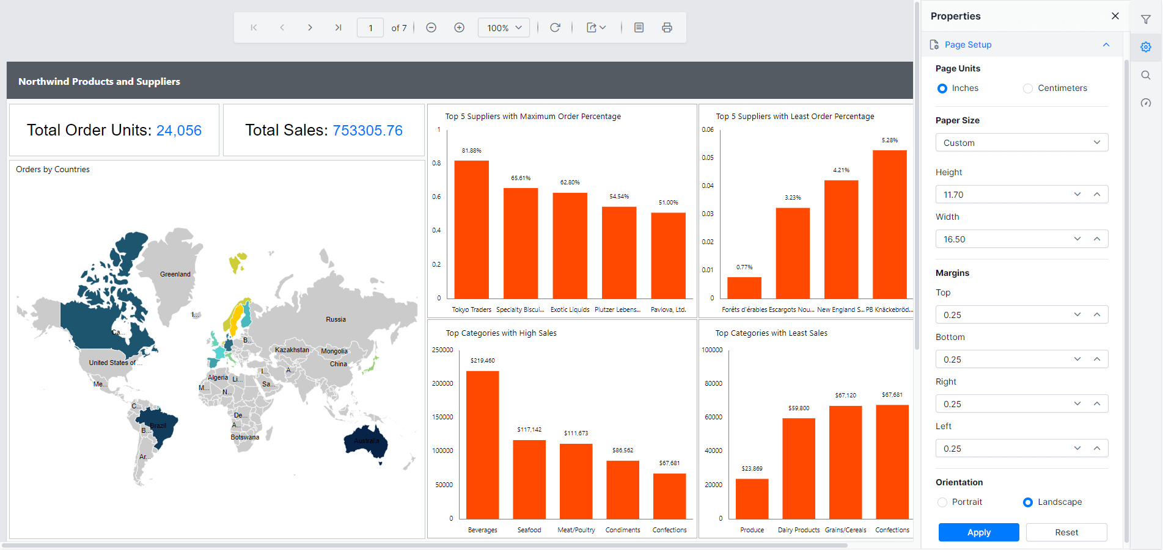Open the Paper Size dropdown
This screenshot has width=1163, height=550.
1022,143
